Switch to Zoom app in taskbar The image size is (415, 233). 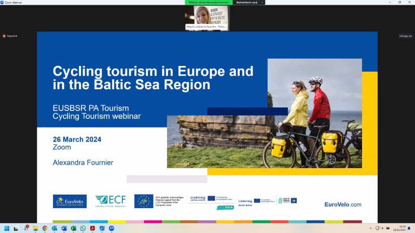tap(111, 228)
